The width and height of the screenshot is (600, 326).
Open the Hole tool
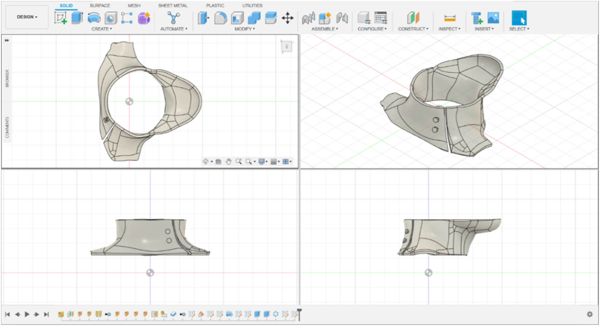pos(110,18)
